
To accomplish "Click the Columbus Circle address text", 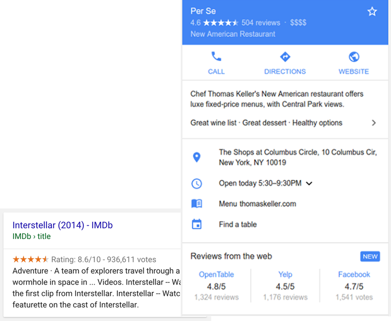I will (297, 157).
